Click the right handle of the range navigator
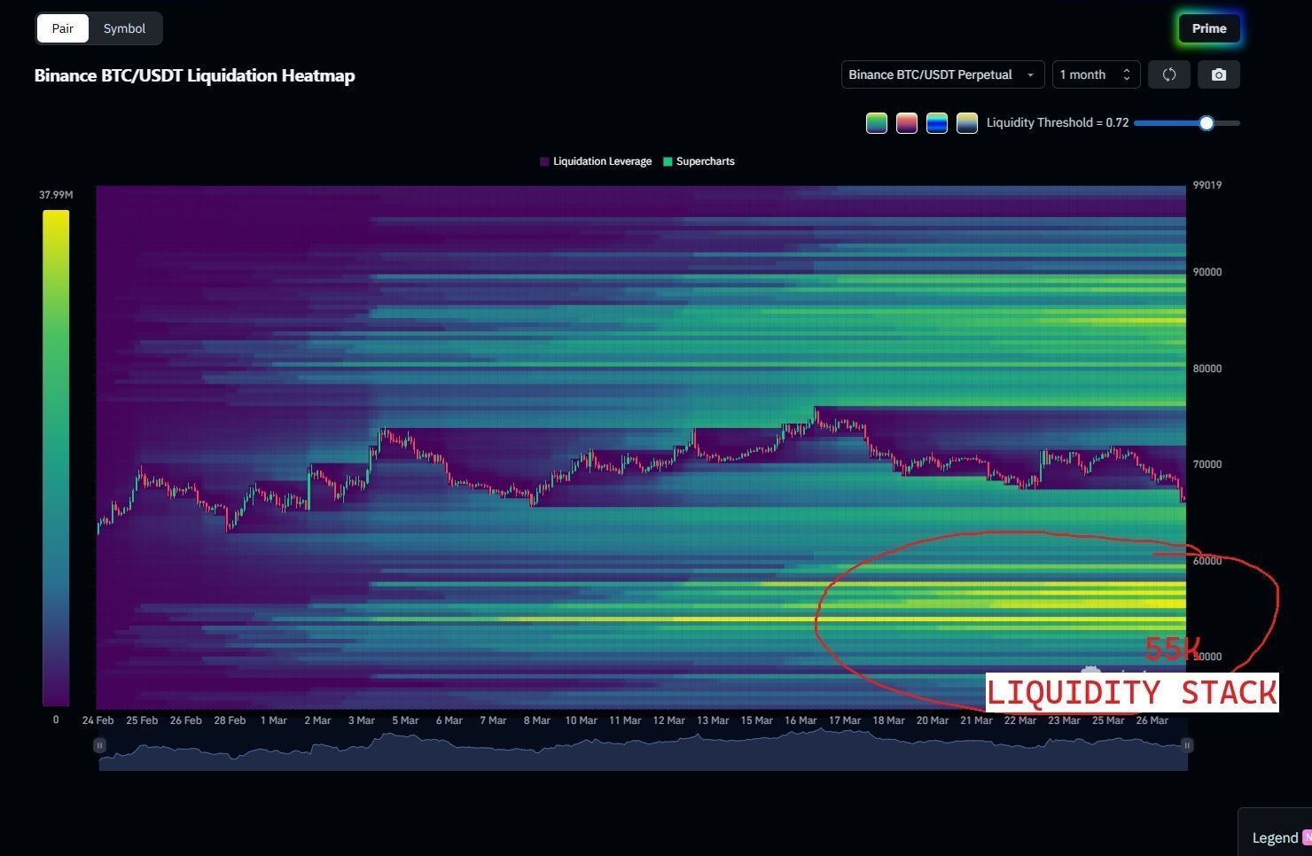 pos(1187,745)
